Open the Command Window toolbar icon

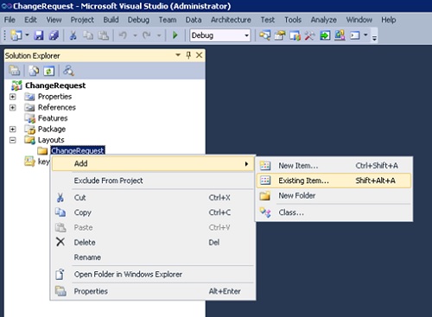[x=355, y=35]
